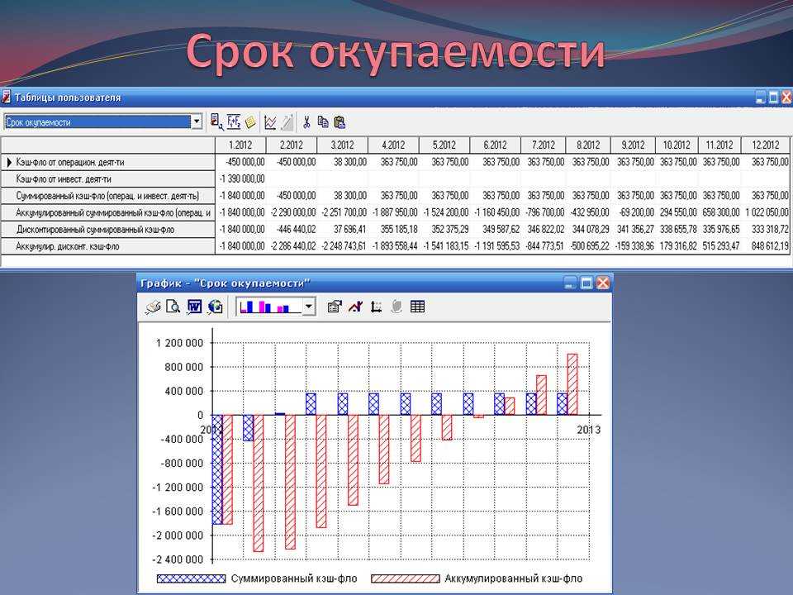Image resolution: width=793 pixels, height=595 pixels.
Task: Select the 'Срок окупаемости' combo box field
Action: point(97,121)
